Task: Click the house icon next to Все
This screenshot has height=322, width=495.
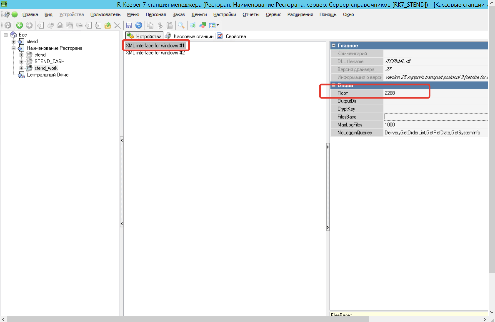Action: click(x=14, y=35)
